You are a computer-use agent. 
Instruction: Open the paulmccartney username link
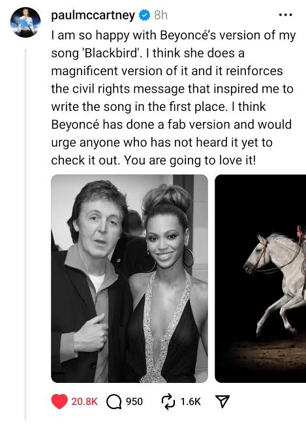click(93, 15)
